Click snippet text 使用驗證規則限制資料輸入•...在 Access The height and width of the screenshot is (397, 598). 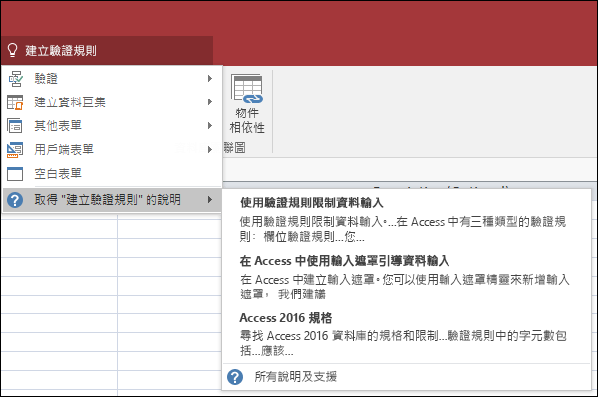343,222
